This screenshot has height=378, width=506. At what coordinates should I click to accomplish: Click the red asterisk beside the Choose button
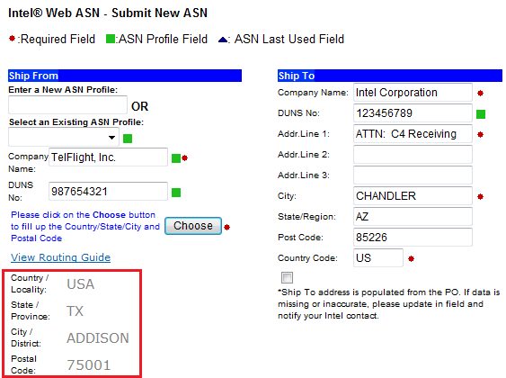click(226, 227)
